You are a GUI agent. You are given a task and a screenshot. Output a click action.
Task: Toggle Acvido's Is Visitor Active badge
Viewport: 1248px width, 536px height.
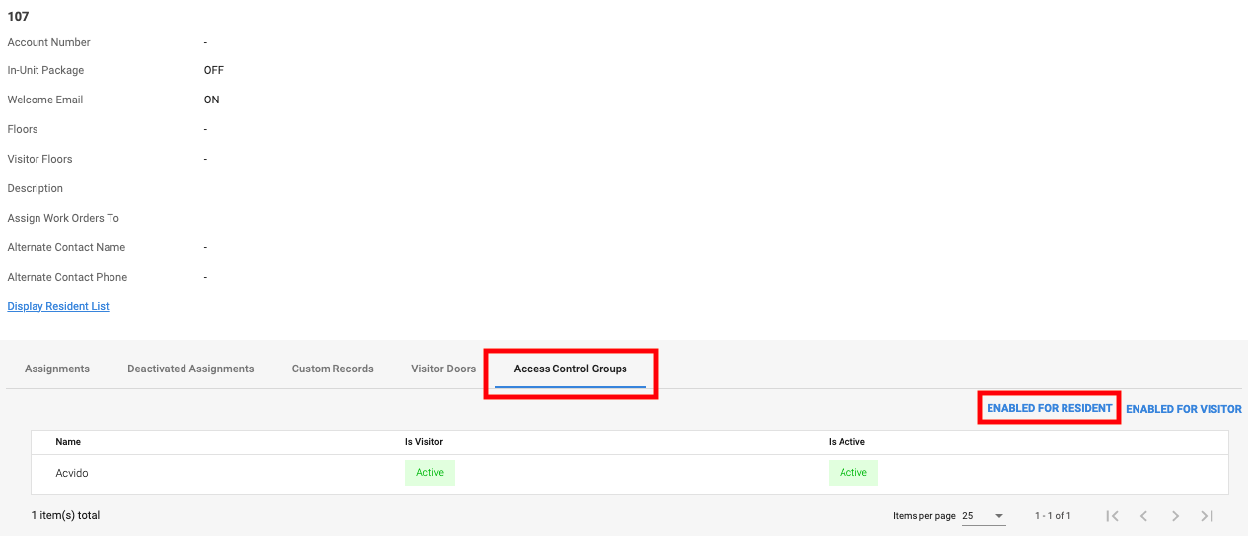430,473
